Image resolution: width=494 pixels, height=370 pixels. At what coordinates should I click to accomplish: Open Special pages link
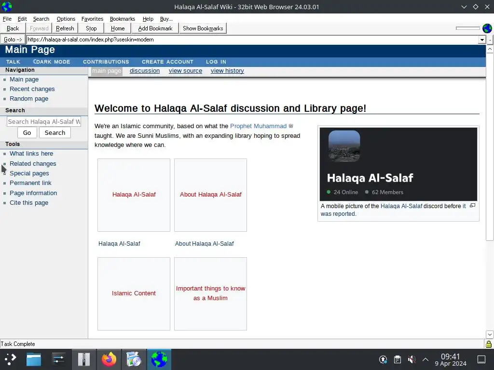29,173
